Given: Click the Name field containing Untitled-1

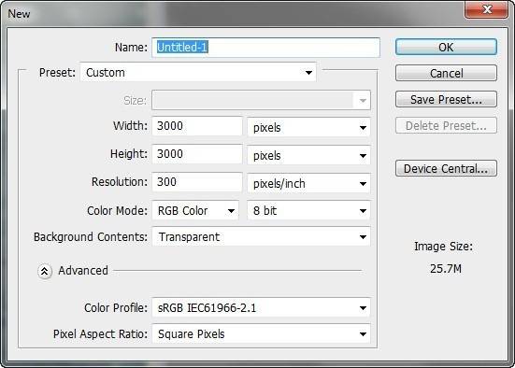Looking at the screenshot, I should click(x=265, y=48).
